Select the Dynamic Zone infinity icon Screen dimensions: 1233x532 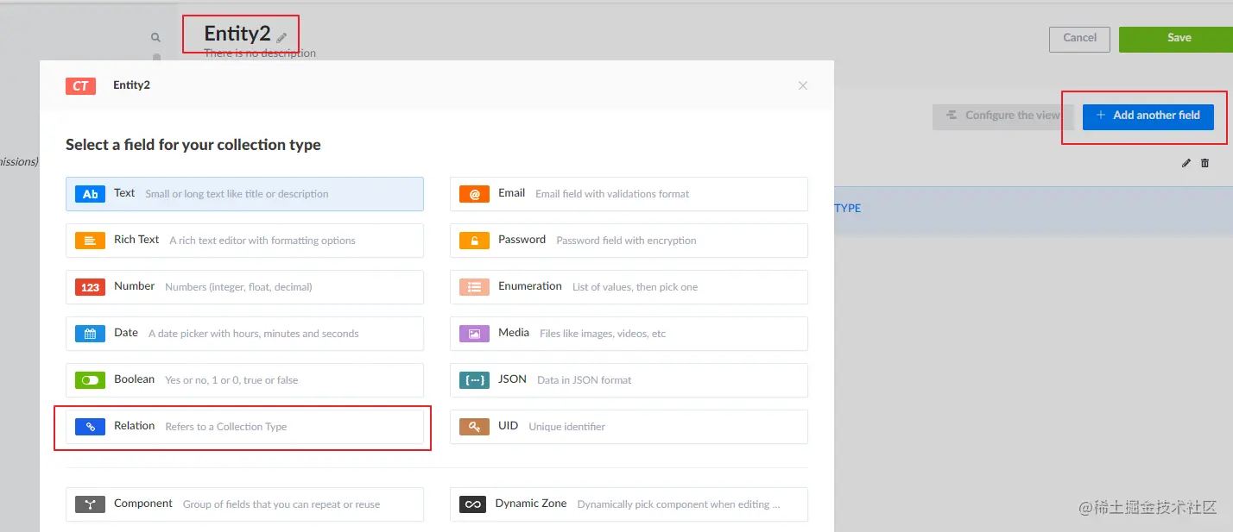click(472, 504)
